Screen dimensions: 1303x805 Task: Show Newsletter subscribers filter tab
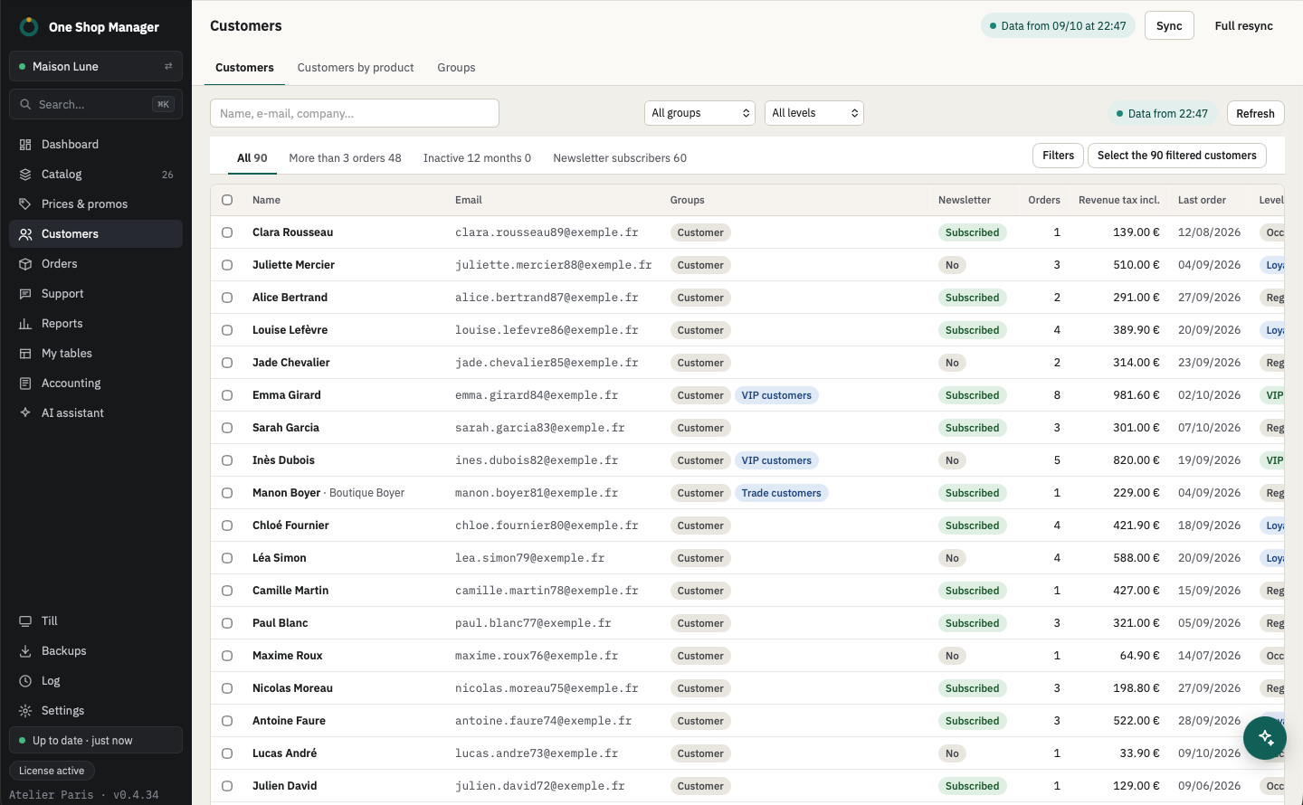coord(620,158)
